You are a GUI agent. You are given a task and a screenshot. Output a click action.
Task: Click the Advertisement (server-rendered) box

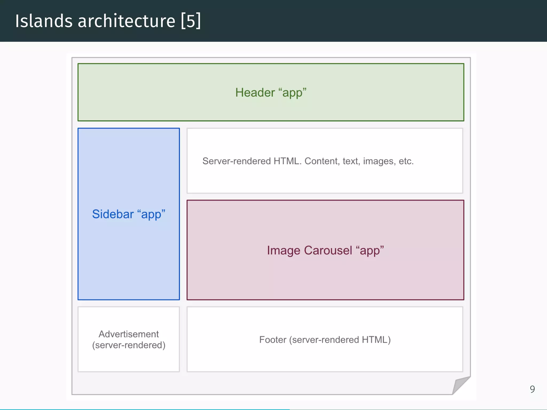pyautogui.click(x=128, y=339)
